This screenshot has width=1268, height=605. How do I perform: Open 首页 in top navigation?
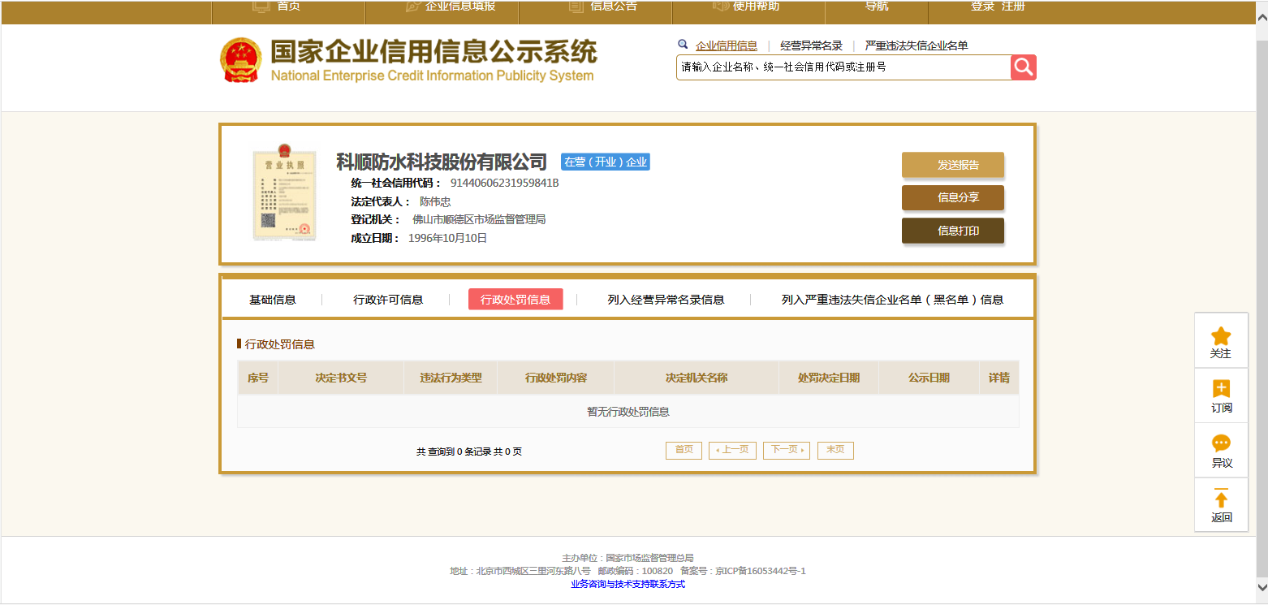pos(288,6)
